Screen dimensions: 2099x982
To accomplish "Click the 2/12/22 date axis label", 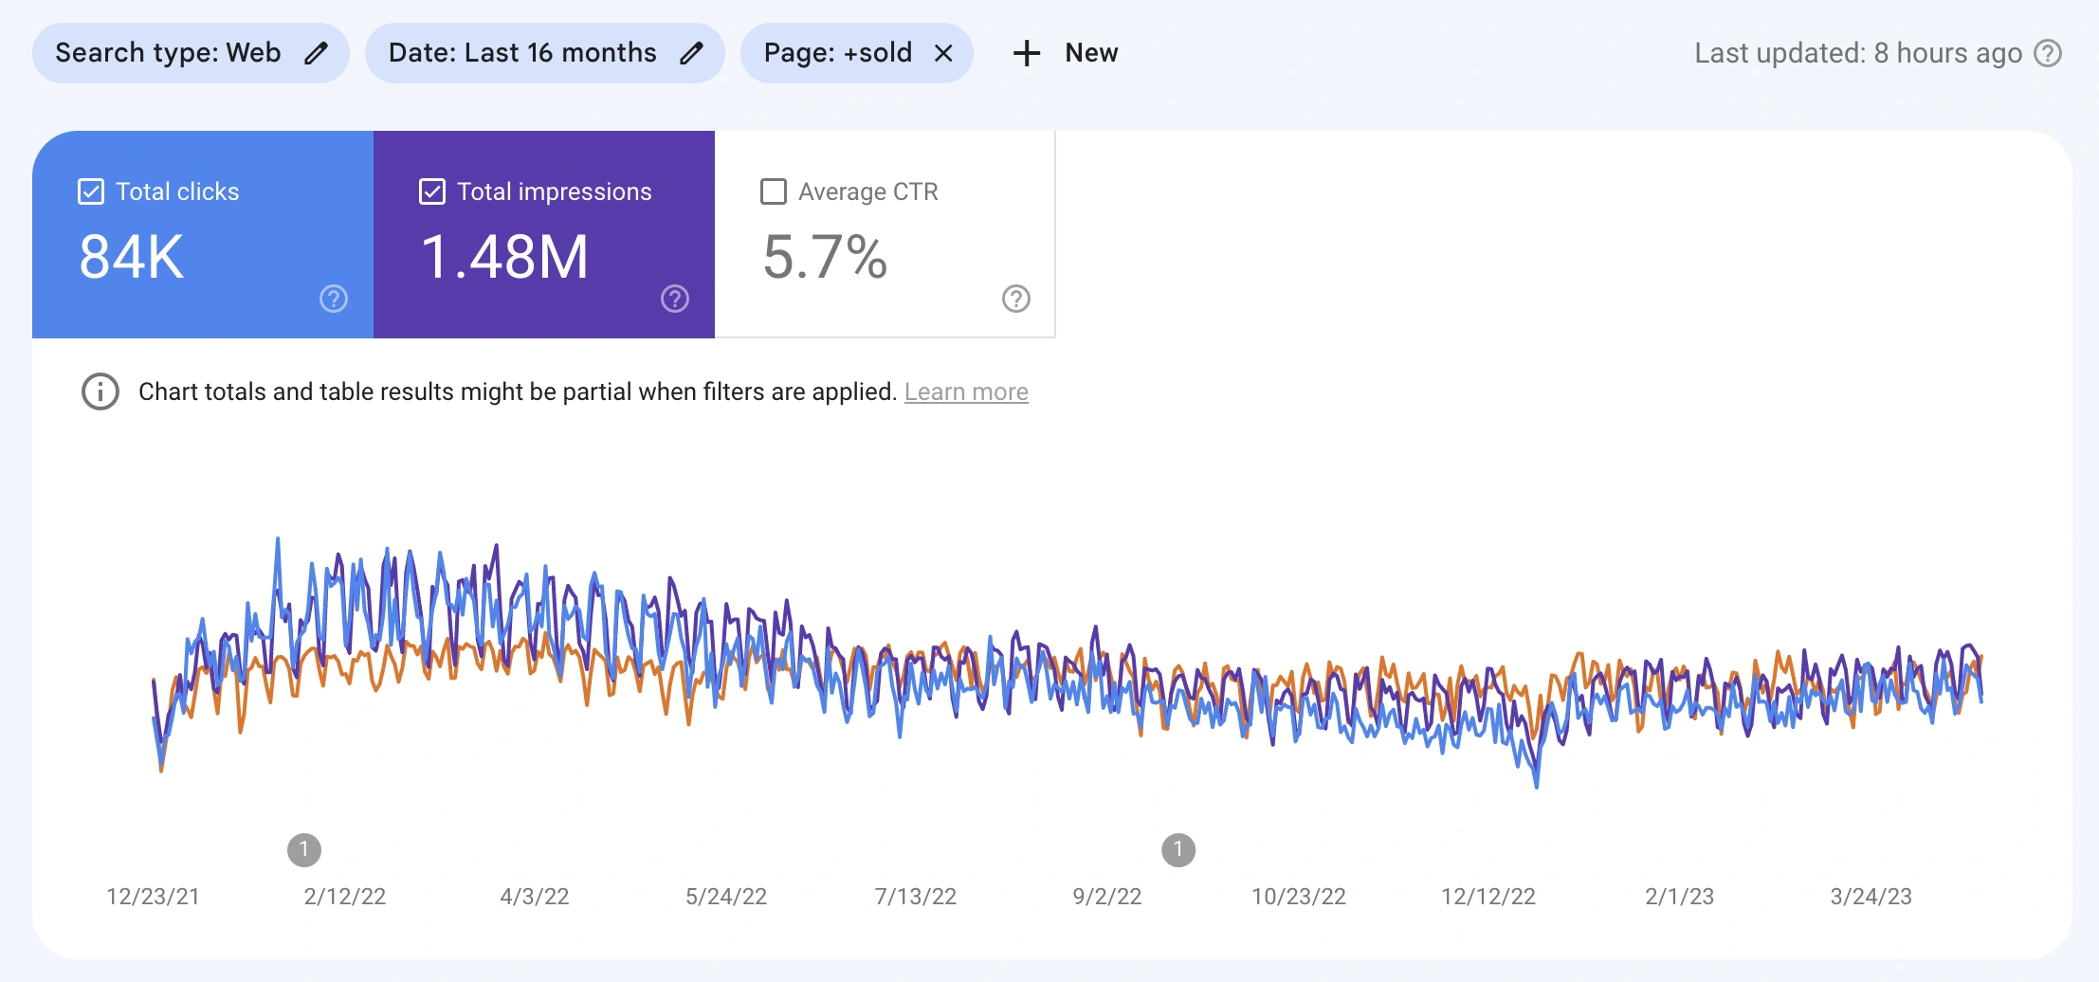I will 345,897.
